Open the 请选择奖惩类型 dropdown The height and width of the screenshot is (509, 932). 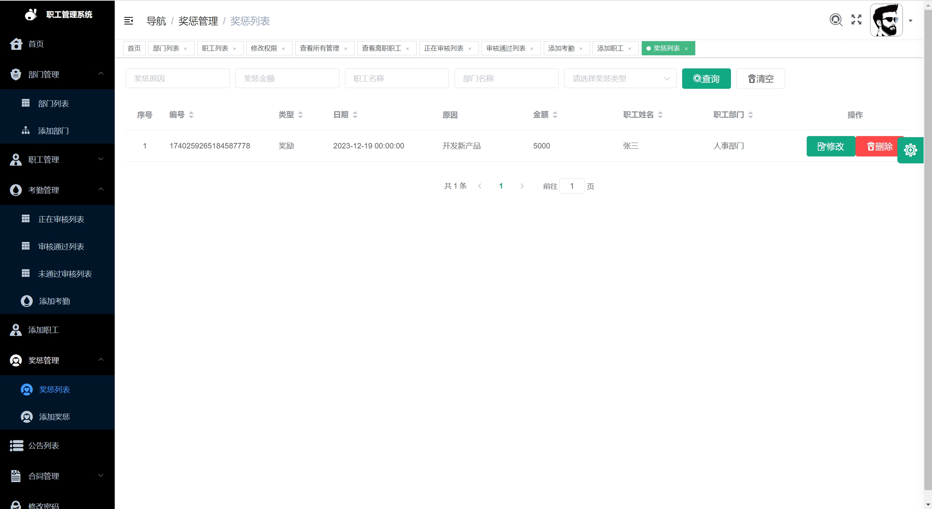tap(620, 79)
